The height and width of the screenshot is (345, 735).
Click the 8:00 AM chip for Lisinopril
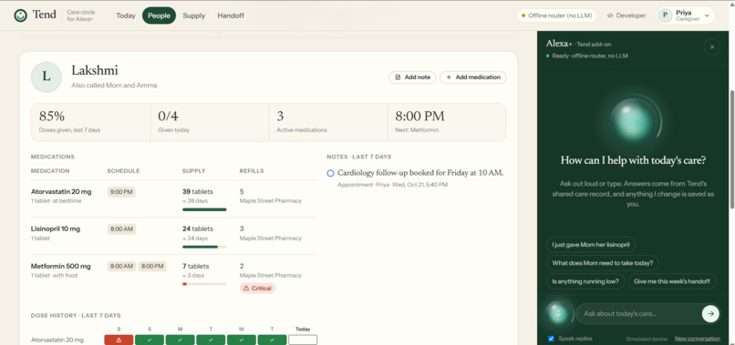[121, 228]
